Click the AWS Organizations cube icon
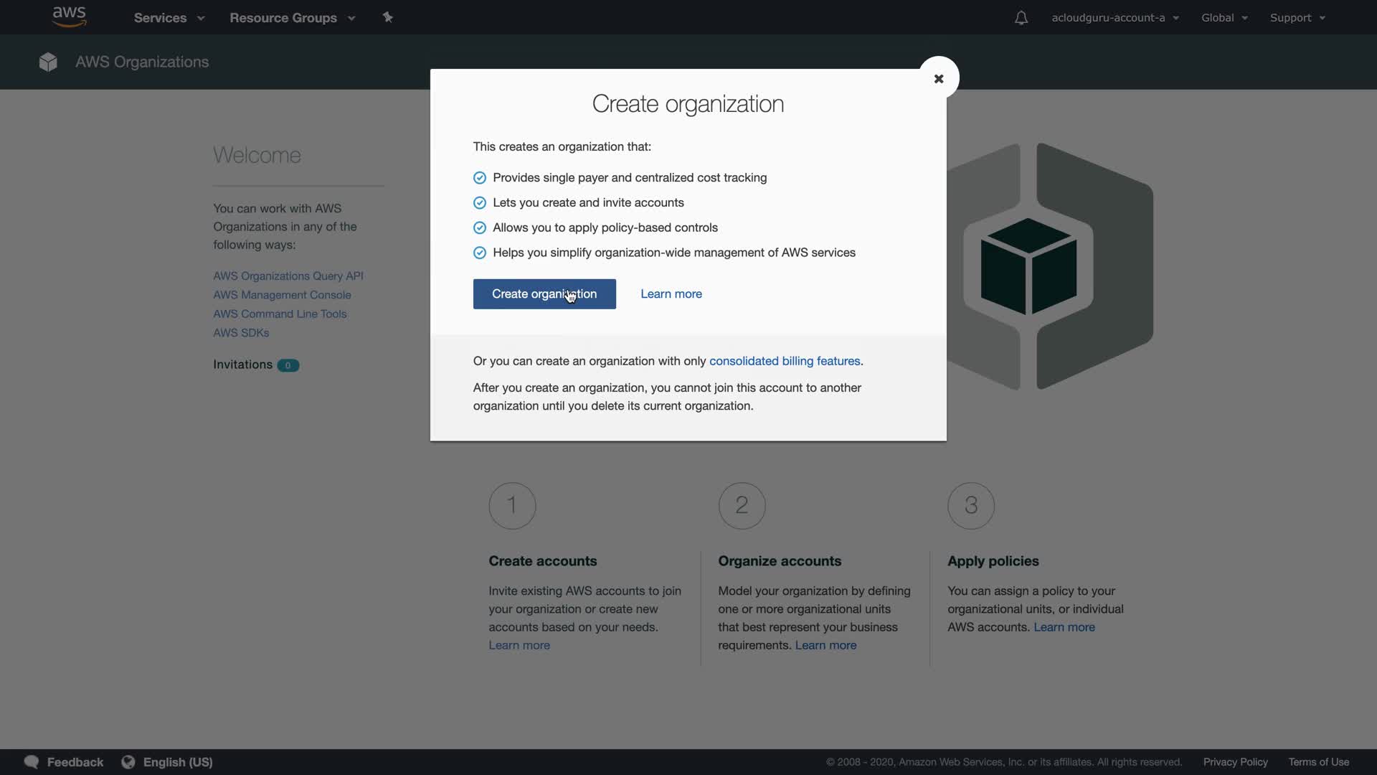Image resolution: width=1377 pixels, height=775 pixels. click(48, 62)
